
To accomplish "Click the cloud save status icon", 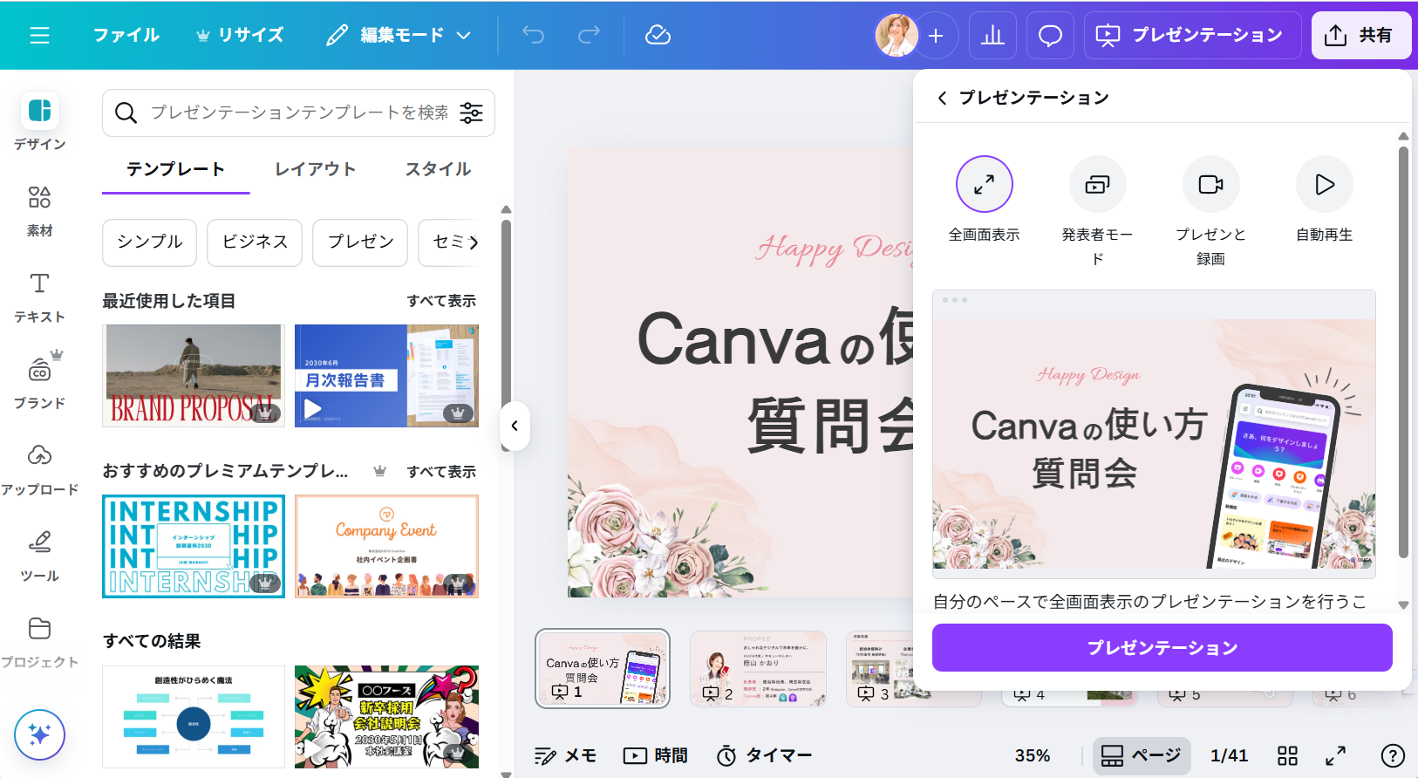I will pos(658,36).
